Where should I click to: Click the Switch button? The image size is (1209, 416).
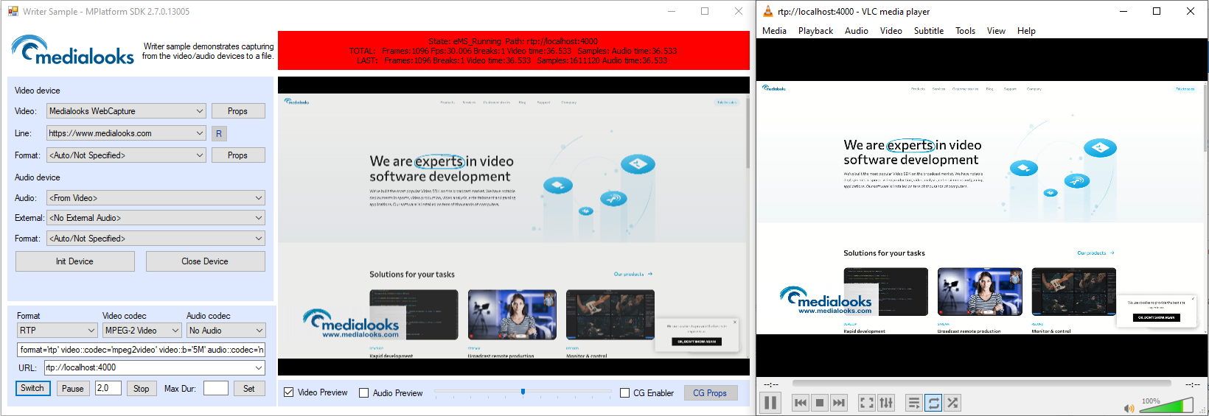pos(32,388)
